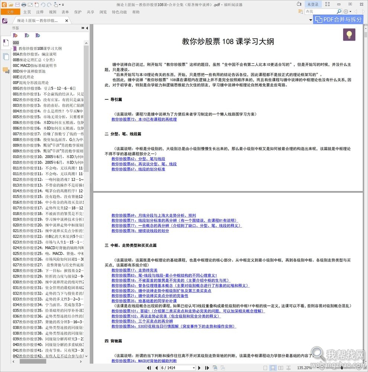Image resolution: width=368 pixels, height=372 pixels.
Task: Click the search magnifier in the Find box
Action: coord(339,11)
